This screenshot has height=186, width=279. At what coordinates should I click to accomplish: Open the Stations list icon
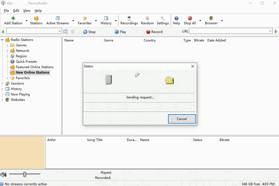[36, 18]
